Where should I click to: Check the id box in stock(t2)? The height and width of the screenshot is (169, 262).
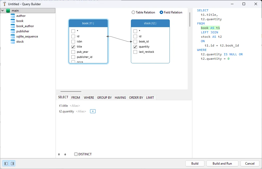pyautogui.click(x=135, y=36)
